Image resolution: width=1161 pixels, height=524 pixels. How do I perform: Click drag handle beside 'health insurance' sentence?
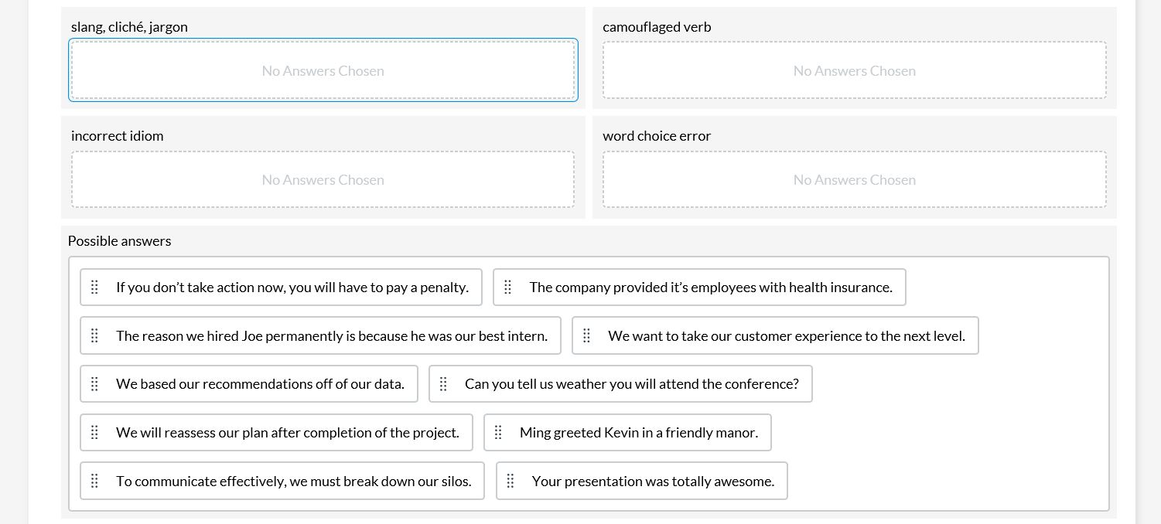(508, 288)
